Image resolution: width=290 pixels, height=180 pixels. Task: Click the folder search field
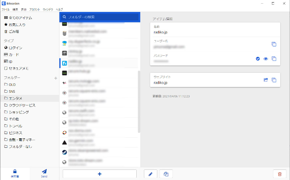tap(100, 17)
